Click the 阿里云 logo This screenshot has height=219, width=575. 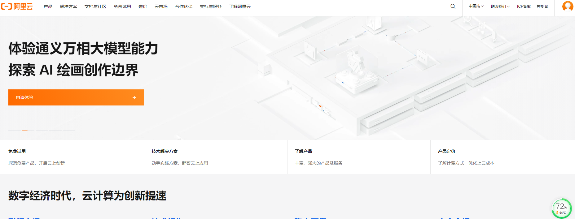tap(17, 6)
